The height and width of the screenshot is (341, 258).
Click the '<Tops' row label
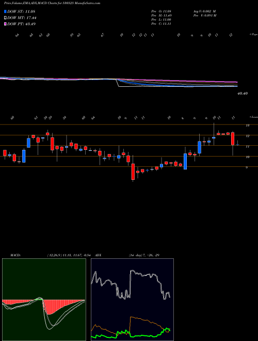point(253,35)
